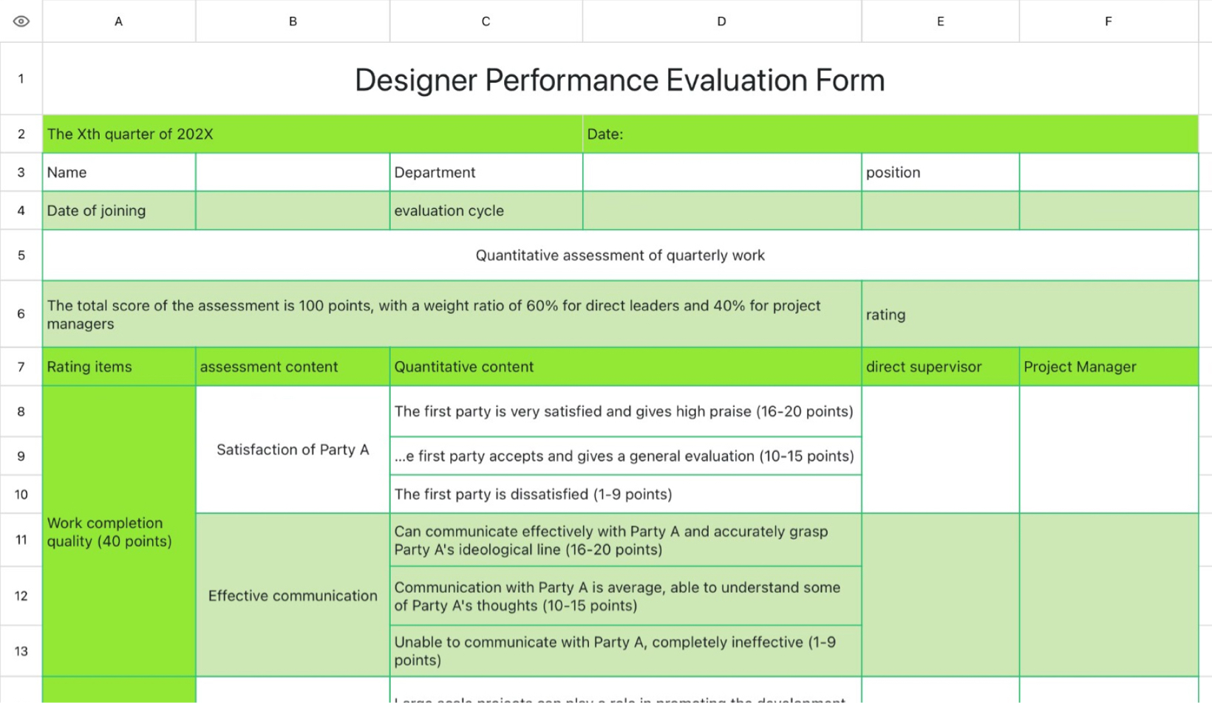Select 'Rating items' header cell
The image size is (1212, 703).
tap(119, 367)
